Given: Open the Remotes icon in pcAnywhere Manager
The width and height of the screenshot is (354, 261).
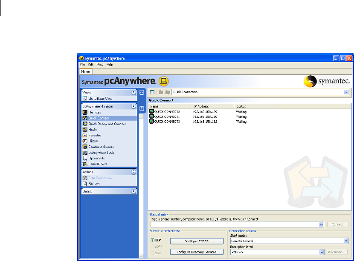Looking at the screenshot, I should (85, 112).
